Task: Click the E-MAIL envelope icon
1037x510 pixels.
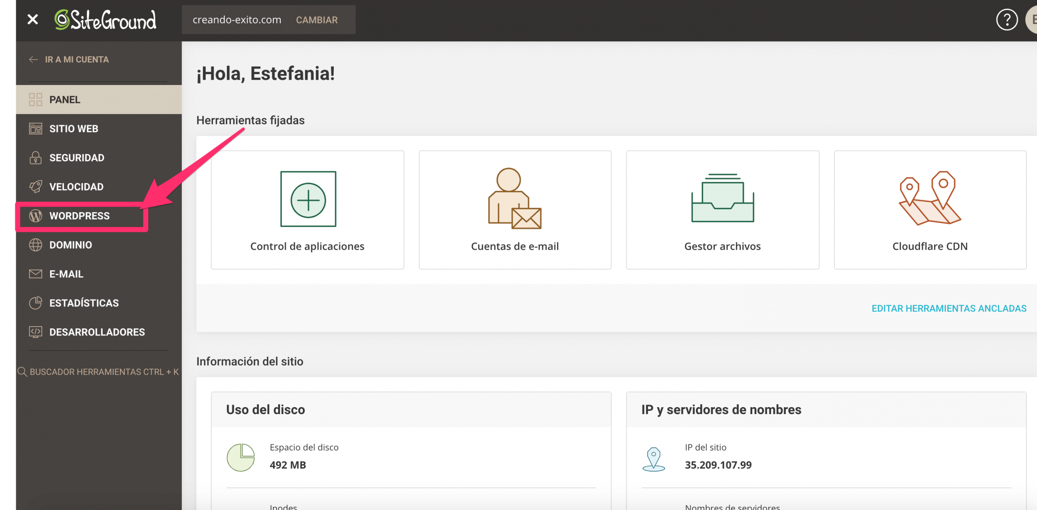Action: click(36, 274)
